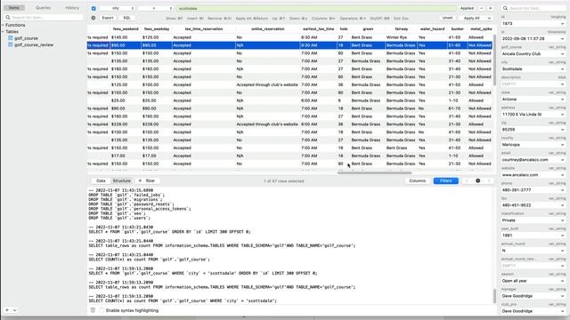Click the console log vertical scrollbar

pyautogui.click(x=494, y=296)
